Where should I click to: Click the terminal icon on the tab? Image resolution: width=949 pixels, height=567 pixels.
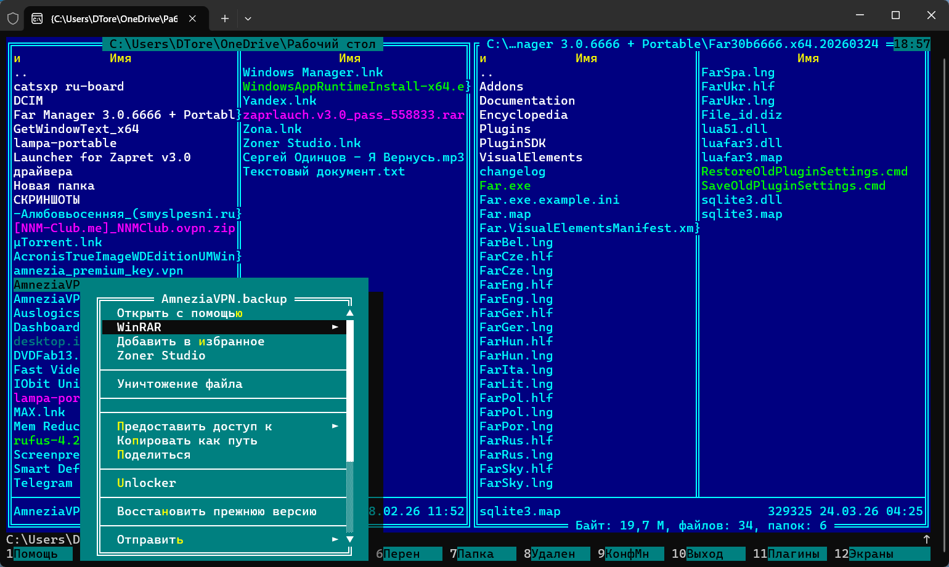[x=38, y=18]
